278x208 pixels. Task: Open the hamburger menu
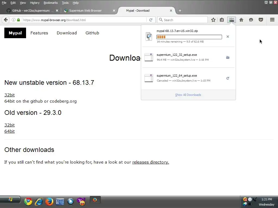pos(272,19)
